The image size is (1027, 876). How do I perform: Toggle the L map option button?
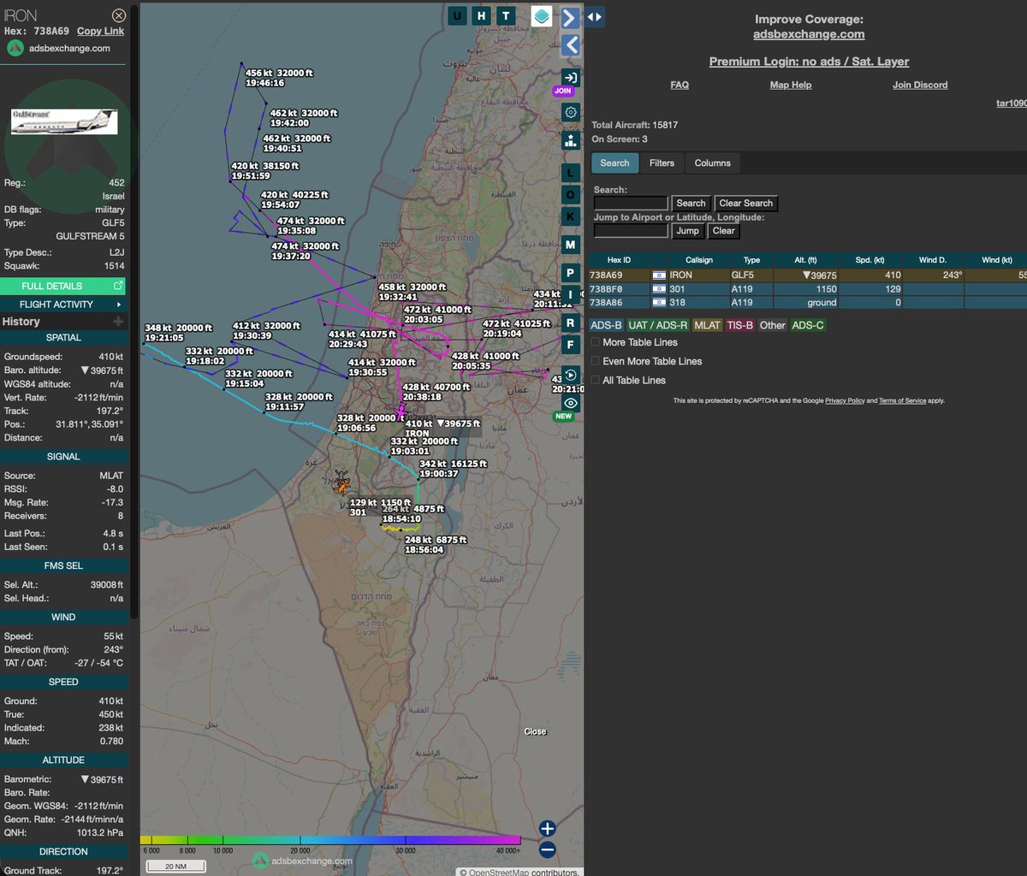click(x=571, y=174)
